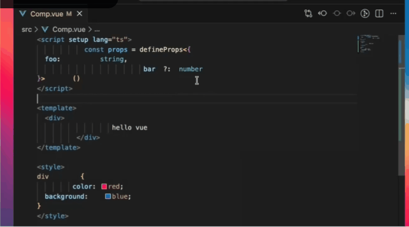The image size is (409, 227).
Task: Click the opening template tag
Action: pos(57,108)
